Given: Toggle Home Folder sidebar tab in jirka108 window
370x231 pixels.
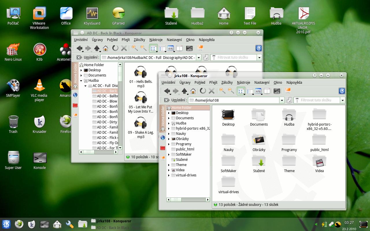Looking at the screenshot, I should pos(163,118).
